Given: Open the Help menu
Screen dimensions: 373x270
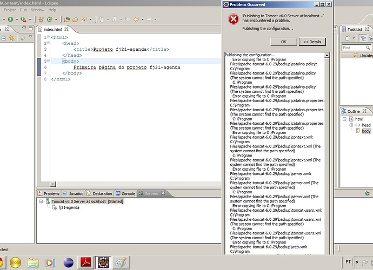Looking at the screenshot, I should click(52, 10).
